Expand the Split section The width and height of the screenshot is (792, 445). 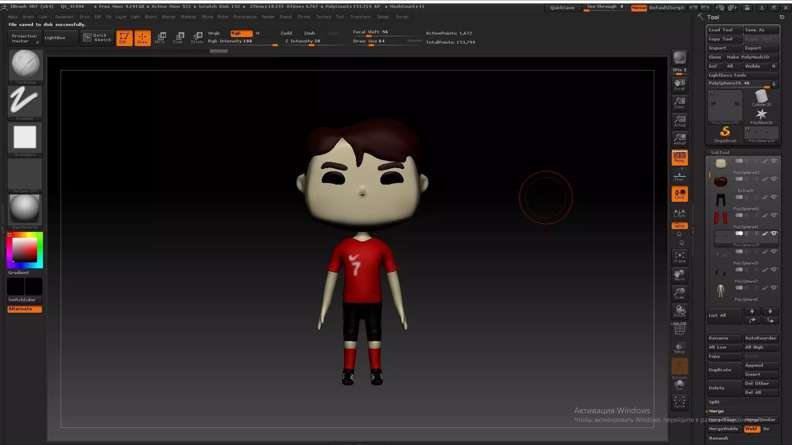[x=714, y=402]
